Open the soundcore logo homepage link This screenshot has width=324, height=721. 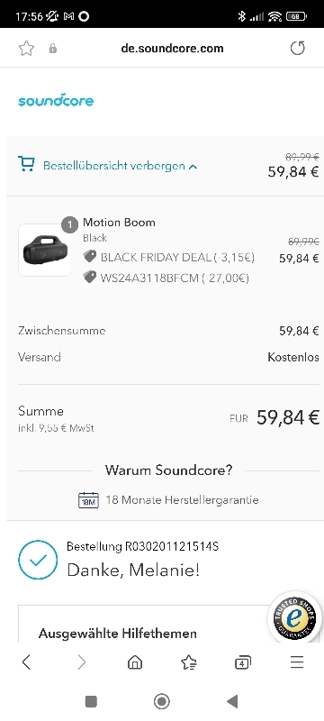click(x=56, y=100)
